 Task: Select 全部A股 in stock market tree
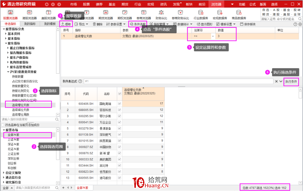[x=13, y=135]
